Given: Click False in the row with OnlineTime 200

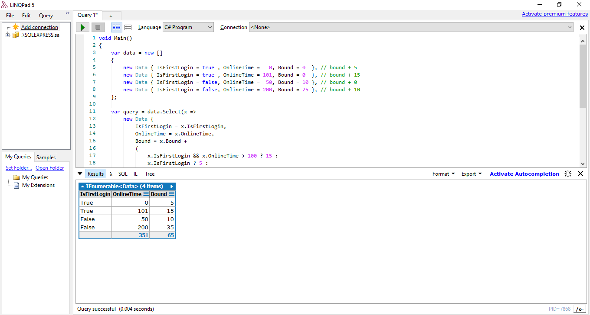Looking at the screenshot, I should (x=95, y=228).
